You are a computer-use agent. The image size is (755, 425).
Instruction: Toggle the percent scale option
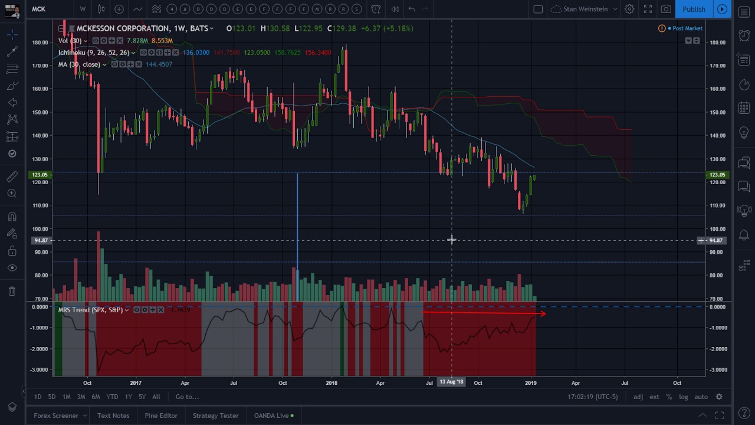(x=669, y=397)
